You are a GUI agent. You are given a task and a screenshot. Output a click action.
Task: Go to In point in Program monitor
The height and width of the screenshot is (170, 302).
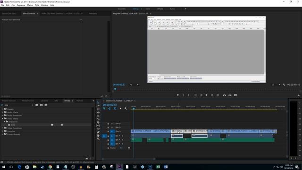[x=196, y=95]
